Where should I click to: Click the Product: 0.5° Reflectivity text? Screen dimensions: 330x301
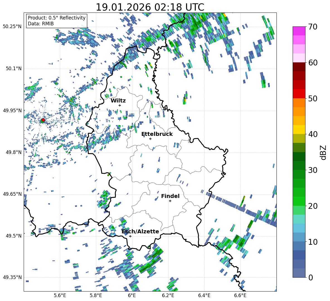click(57, 18)
